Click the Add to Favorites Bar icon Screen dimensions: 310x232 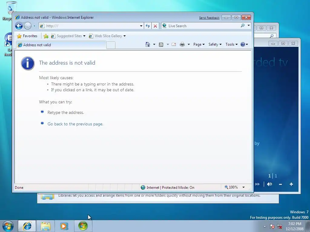tap(46, 36)
